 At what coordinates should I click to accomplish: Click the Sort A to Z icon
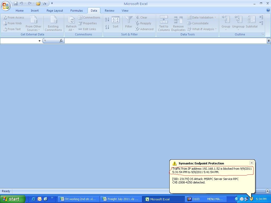(107, 20)
